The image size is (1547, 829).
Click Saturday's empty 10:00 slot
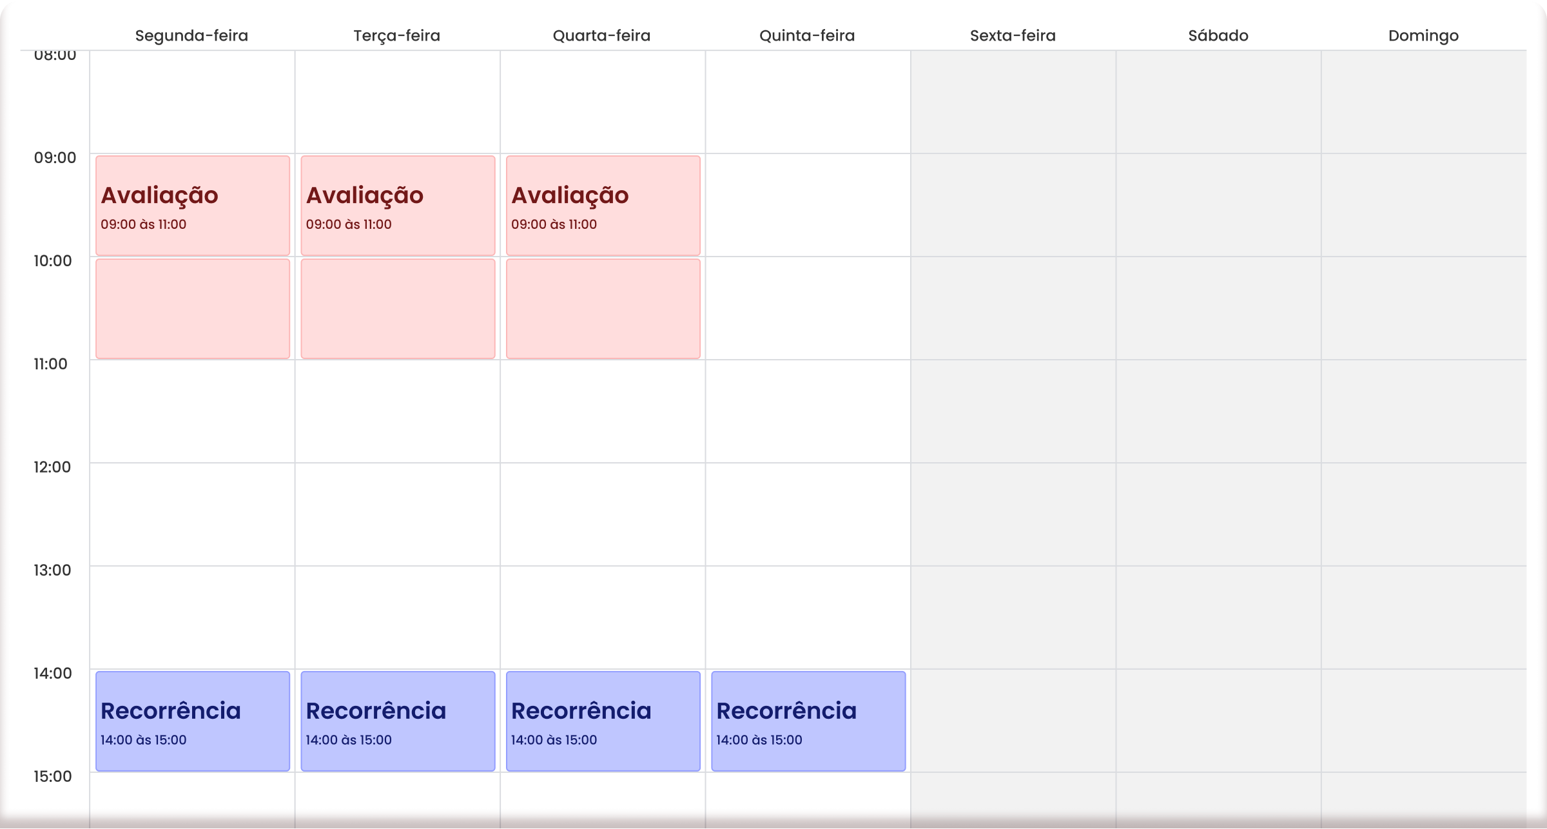(x=1219, y=308)
